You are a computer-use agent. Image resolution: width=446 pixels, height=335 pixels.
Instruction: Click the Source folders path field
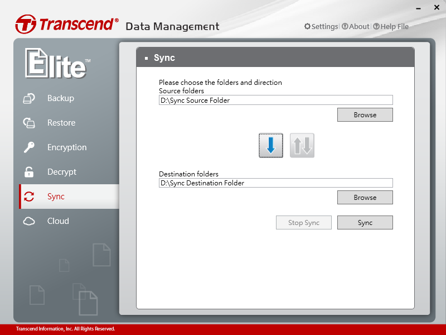point(275,100)
